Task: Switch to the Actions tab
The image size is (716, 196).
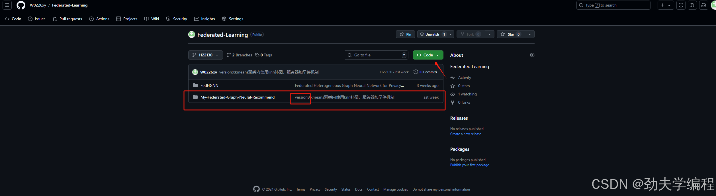Action: (x=99, y=19)
